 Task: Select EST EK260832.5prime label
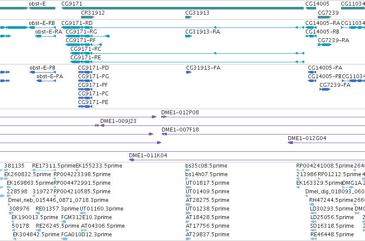(27, 174)
